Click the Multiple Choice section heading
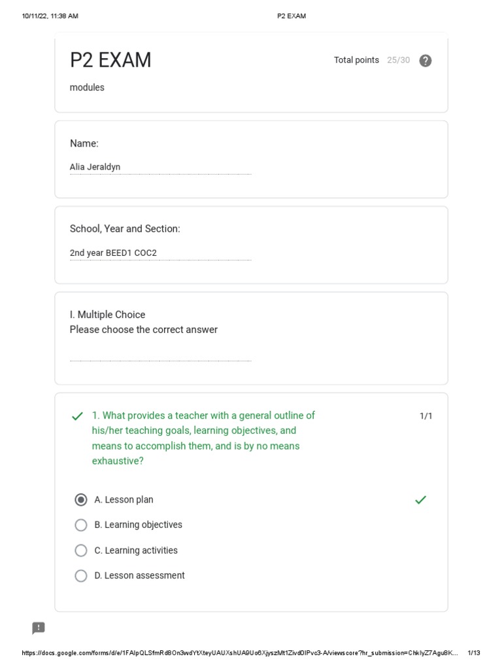502x670 pixels. tap(108, 315)
